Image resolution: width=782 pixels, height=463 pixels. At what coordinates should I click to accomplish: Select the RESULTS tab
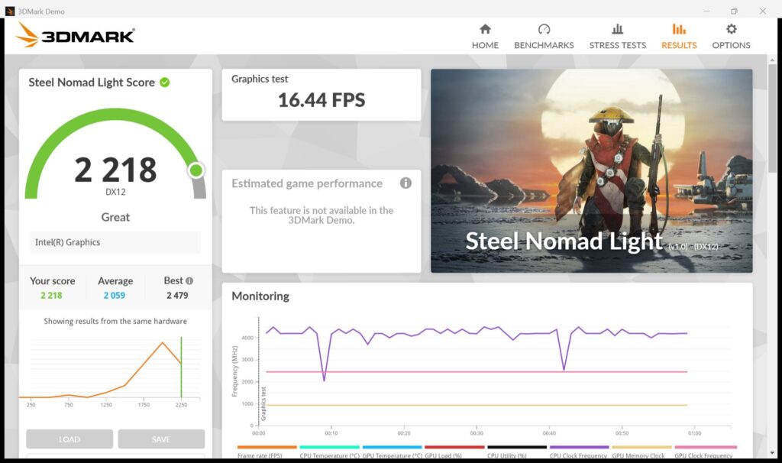(x=679, y=37)
